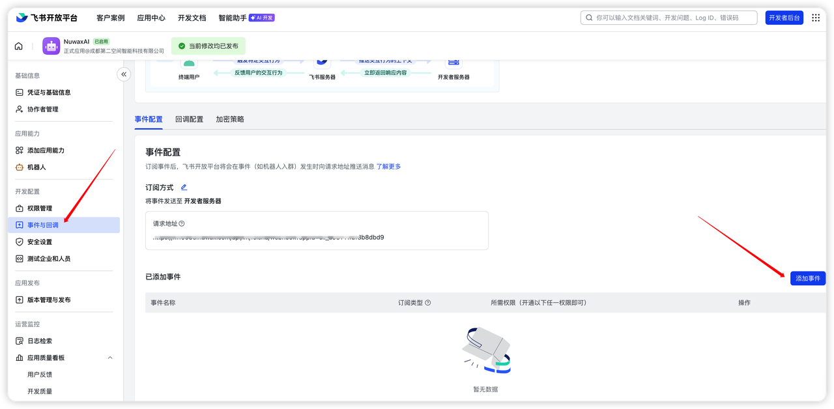The width and height of the screenshot is (834, 409).
Task: Click the 开发者后台 button
Action: [x=784, y=18]
